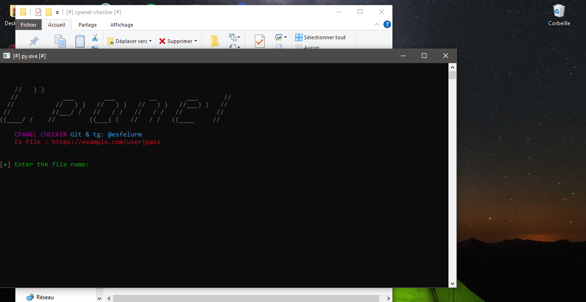Expand the Supprimer dropdown arrow
This screenshot has height=302, width=586.
(x=196, y=41)
